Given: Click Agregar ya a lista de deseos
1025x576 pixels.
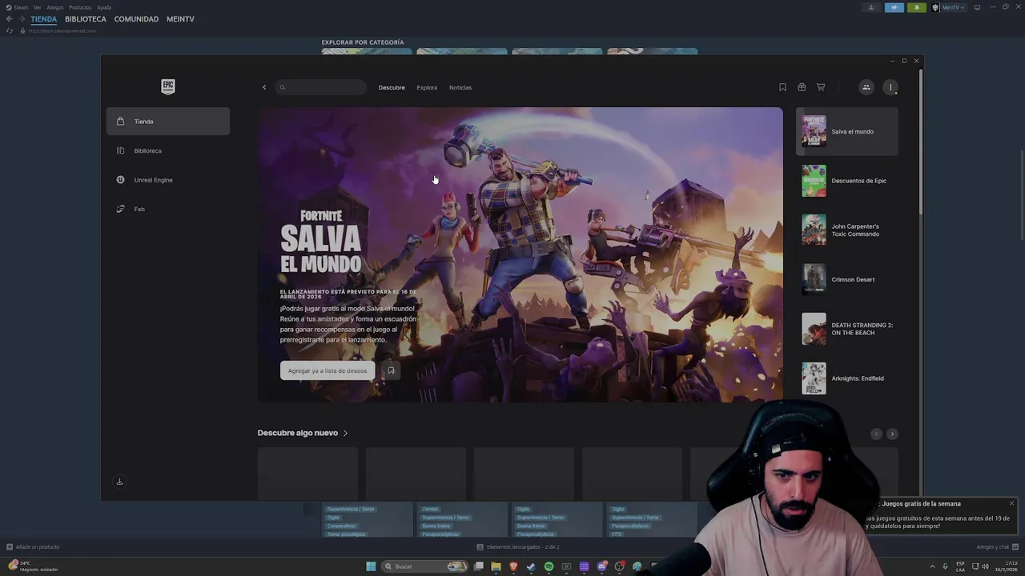Looking at the screenshot, I should [328, 370].
